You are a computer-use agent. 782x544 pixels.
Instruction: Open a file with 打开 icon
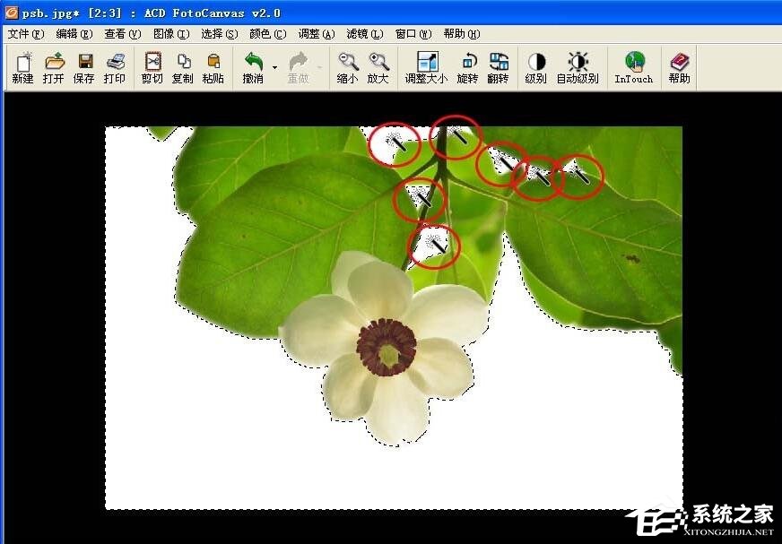click(x=54, y=68)
